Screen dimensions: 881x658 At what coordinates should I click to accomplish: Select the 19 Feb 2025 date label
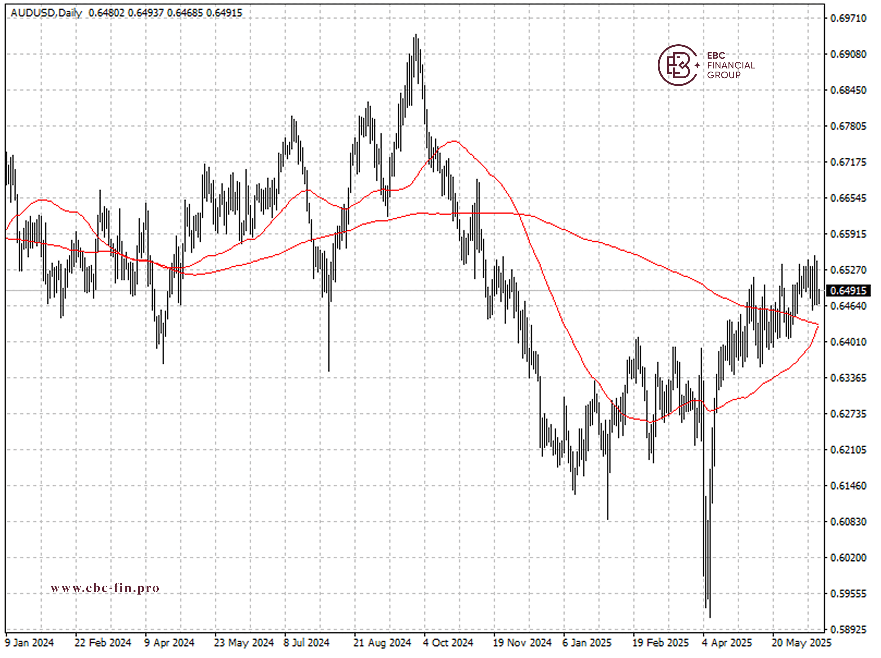tap(660, 643)
